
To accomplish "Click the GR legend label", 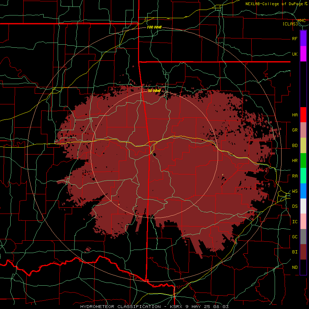I will [295, 130].
